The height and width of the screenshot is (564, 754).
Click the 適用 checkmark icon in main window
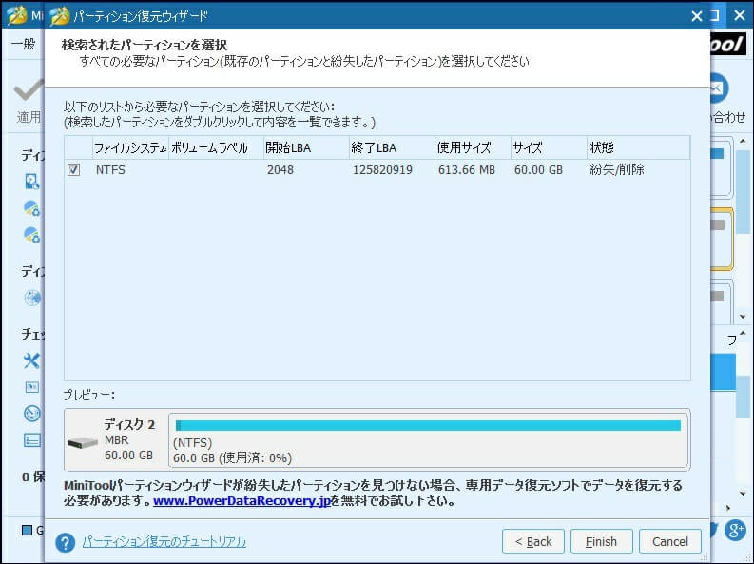[28, 90]
